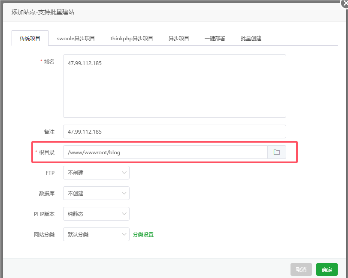Go to 异步项目 tab
The image size is (348, 278).
179,38
